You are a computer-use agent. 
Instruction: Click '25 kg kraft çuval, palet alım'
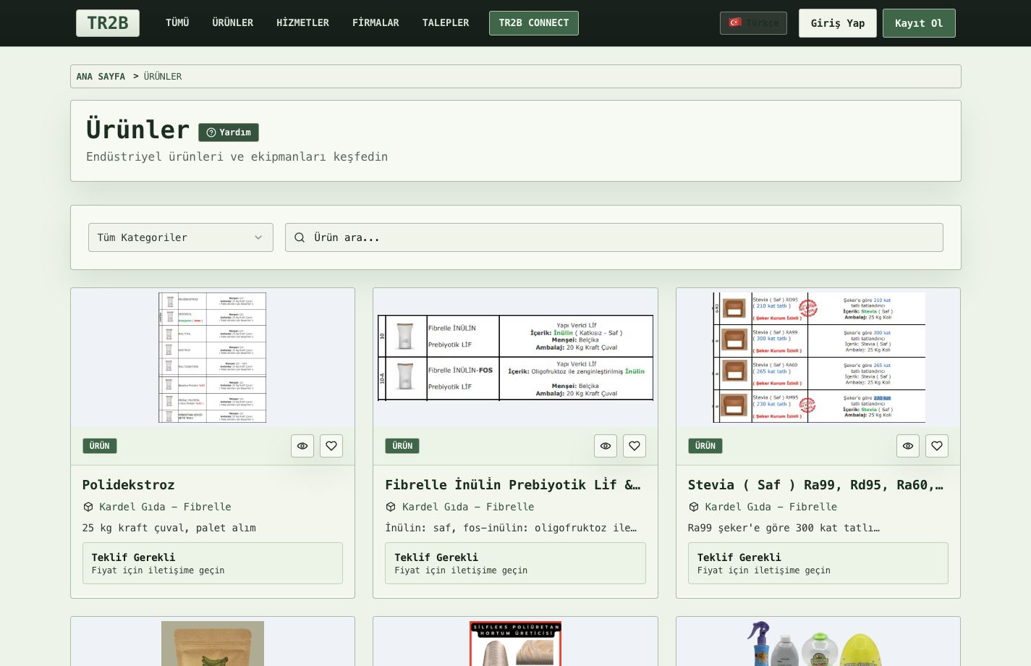[x=169, y=528]
